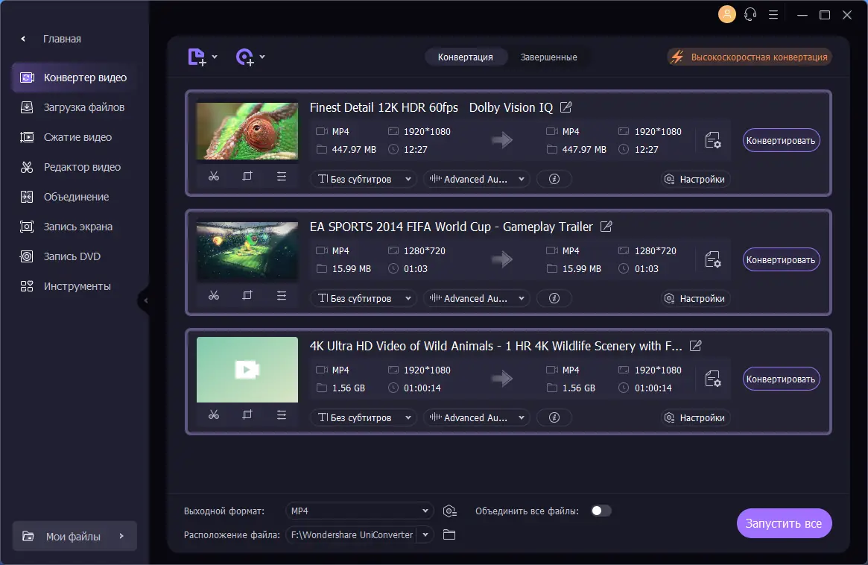Toggle Объединить все файлы switch
Image resolution: width=868 pixels, height=565 pixels.
601,511
